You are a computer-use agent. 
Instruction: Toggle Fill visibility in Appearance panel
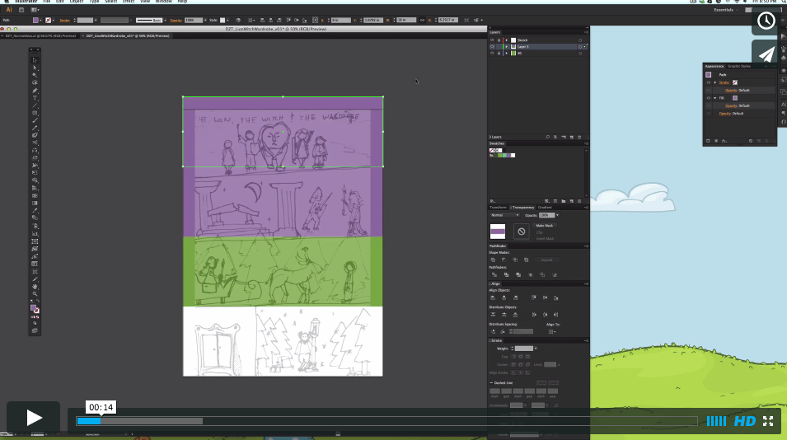708,98
